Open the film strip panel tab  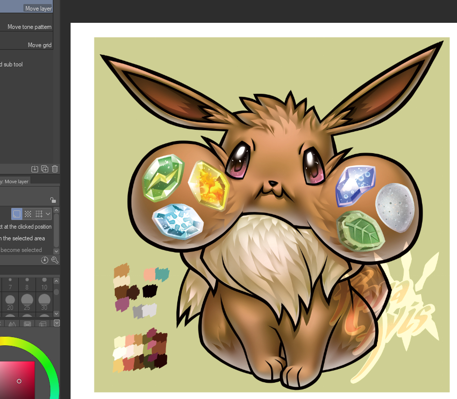click(x=27, y=323)
